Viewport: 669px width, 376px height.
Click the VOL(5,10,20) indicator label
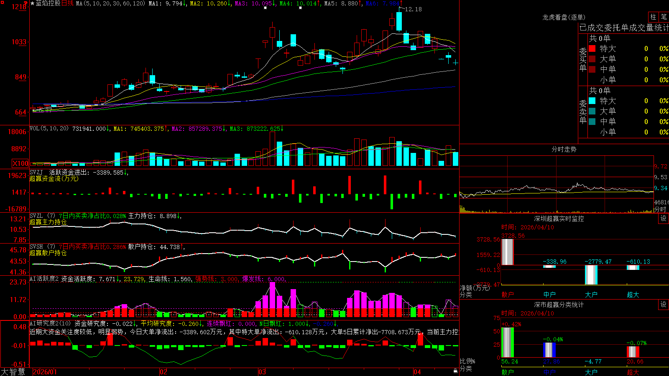pos(49,129)
